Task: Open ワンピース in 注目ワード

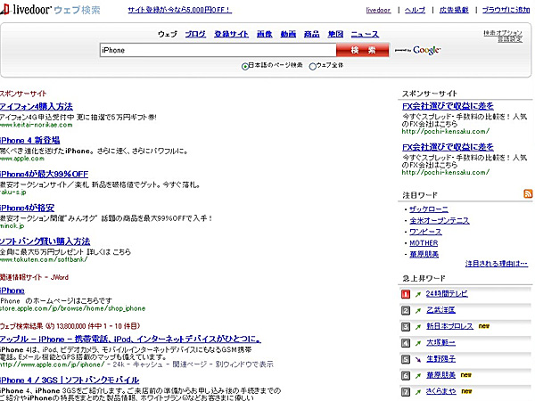Action: tap(425, 232)
